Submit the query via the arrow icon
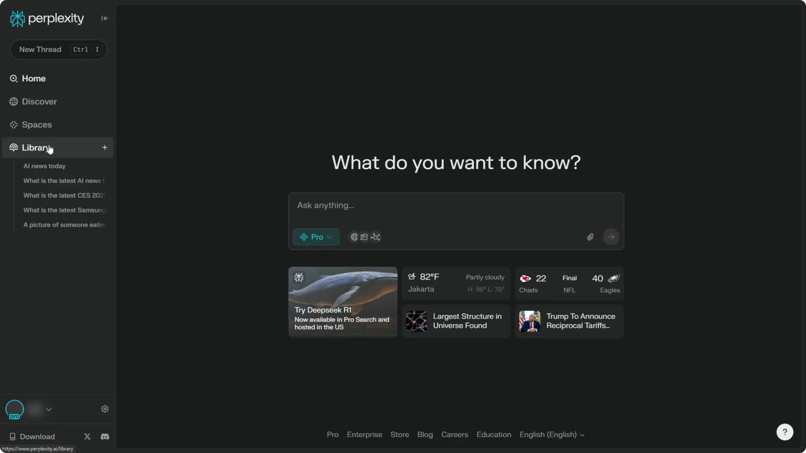 [611, 237]
